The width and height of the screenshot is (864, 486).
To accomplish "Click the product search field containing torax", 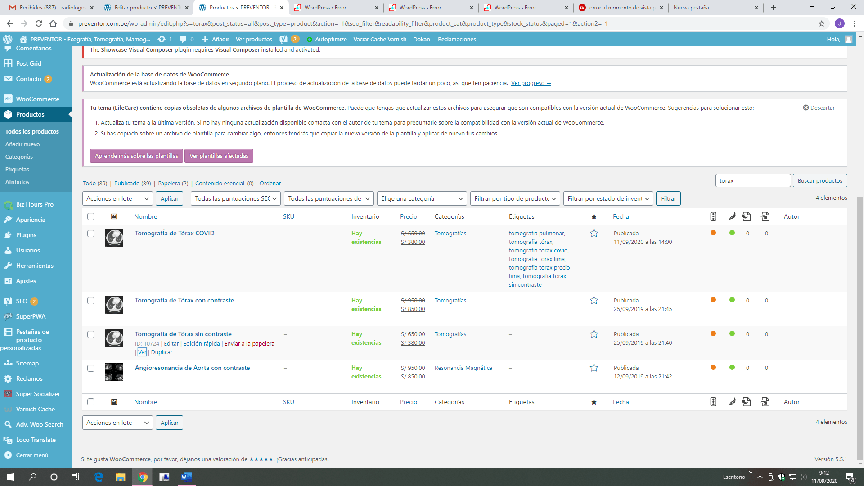I will (753, 180).
